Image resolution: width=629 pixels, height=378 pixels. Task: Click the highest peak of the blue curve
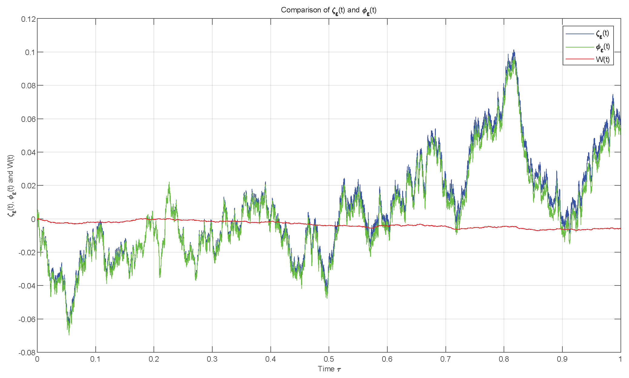pyautogui.click(x=514, y=51)
